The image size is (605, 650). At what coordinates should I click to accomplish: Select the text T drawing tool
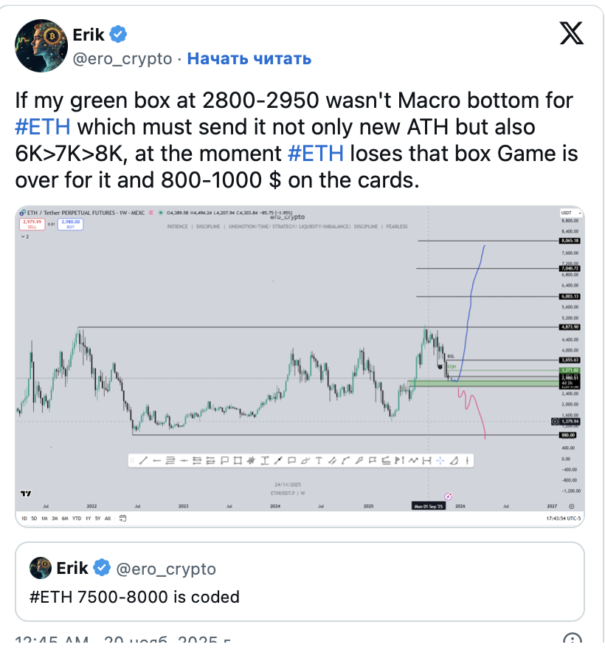[x=318, y=460]
